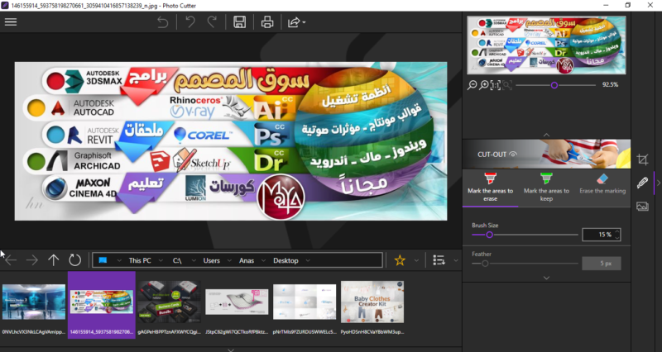Click the Save floppy disk icon
This screenshot has height=352, width=662.
240,21
